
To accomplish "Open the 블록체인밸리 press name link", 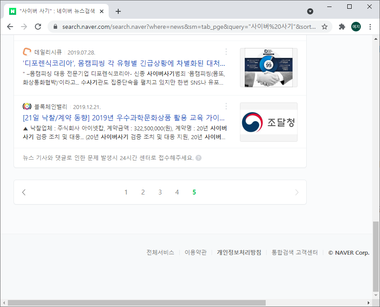I will coord(51,106).
